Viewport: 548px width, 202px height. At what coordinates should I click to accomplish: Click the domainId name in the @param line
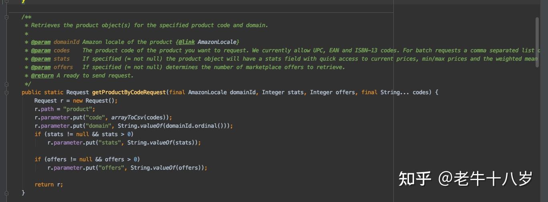click(66, 42)
